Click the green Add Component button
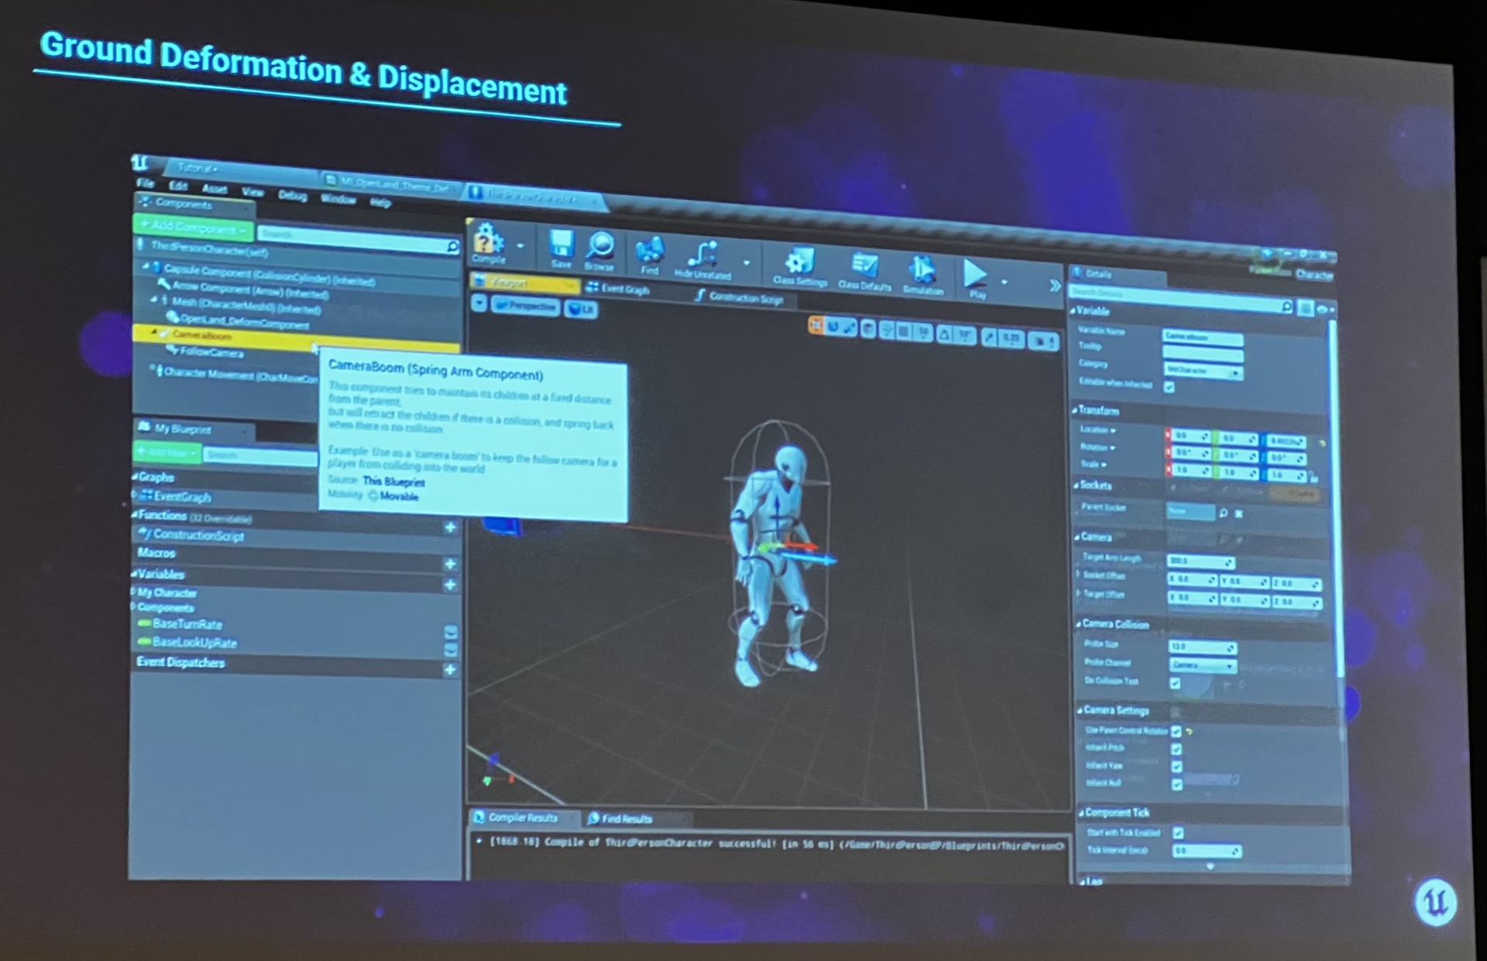Screen dimensions: 1487x961 click(x=194, y=228)
